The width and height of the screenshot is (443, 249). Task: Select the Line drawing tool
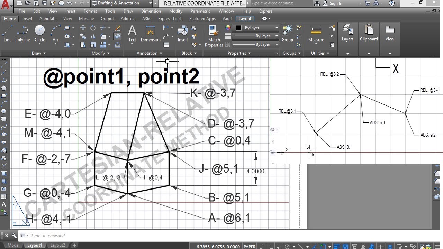tap(8, 33)
